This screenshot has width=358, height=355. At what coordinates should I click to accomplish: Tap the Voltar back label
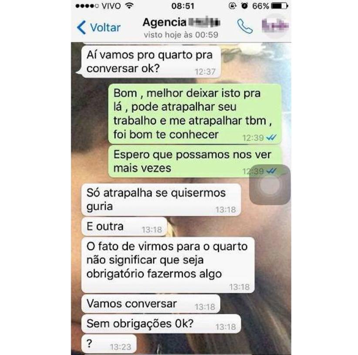click(x=105, y=27)
